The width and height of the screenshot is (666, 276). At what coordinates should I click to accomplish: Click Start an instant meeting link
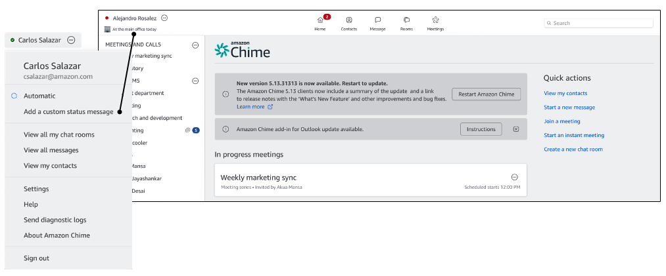(x=574, y=136)
